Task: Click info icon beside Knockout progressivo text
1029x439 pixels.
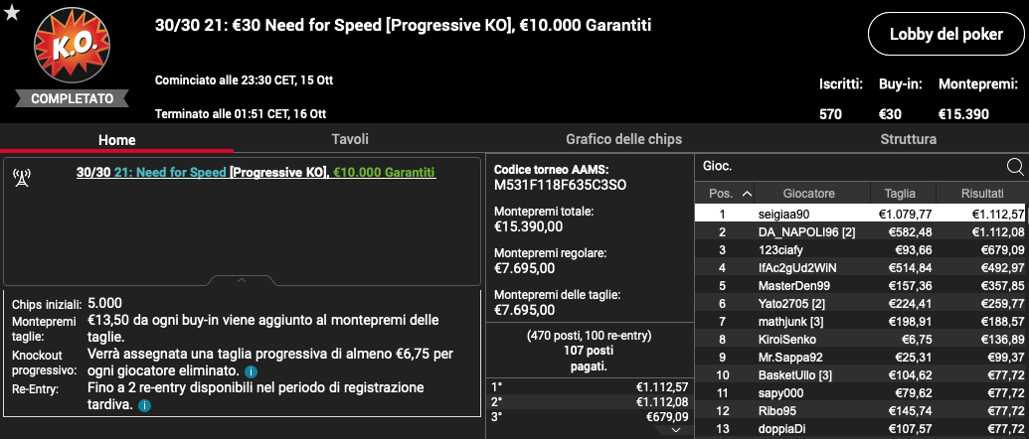Action: click(x=250, y=371)
